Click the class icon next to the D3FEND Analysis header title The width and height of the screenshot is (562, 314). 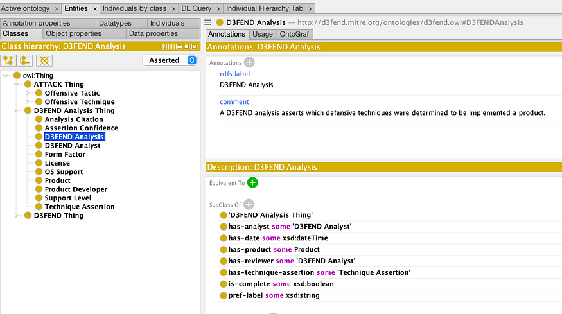[x=220, y=22]
